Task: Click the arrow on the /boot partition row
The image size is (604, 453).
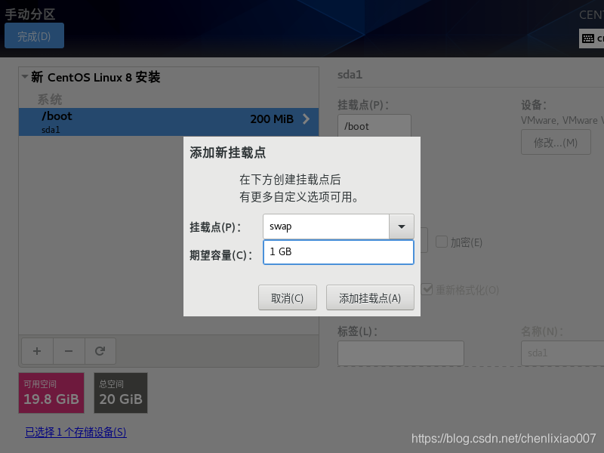Action: click(x=305, y=117)
